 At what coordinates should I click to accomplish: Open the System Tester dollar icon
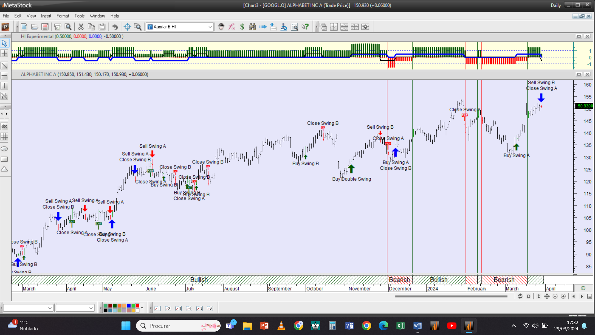242,27
